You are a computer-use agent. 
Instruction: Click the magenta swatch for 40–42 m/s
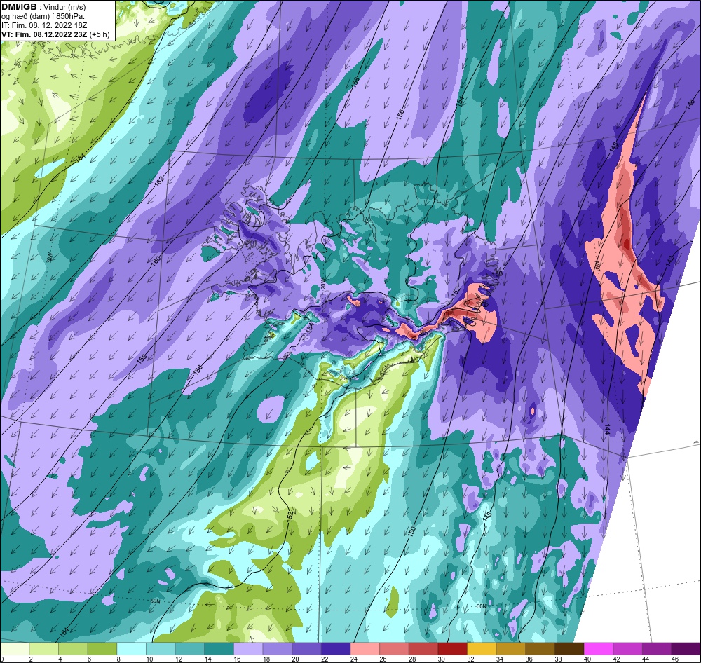point(599,648)
